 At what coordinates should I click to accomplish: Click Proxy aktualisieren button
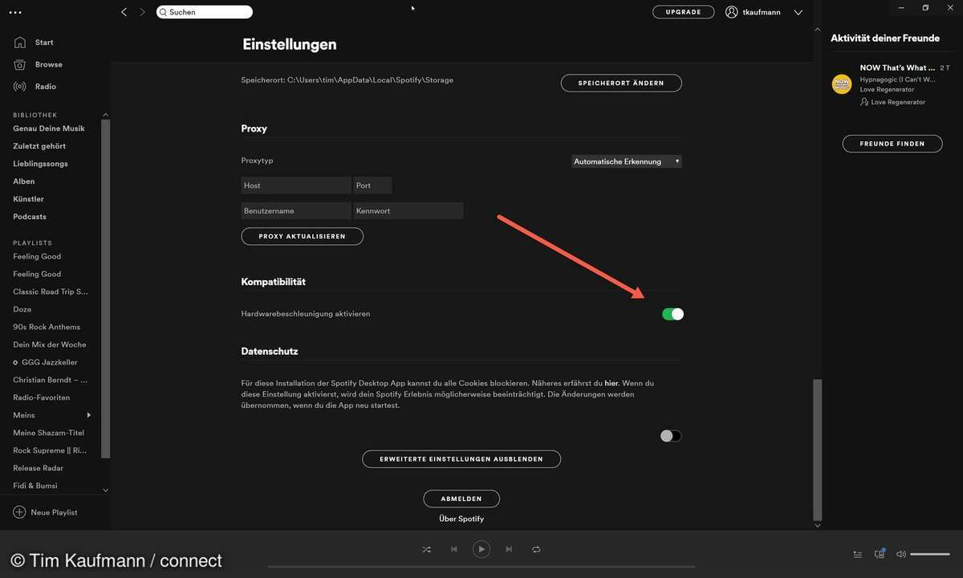click(x=302, y=236)
